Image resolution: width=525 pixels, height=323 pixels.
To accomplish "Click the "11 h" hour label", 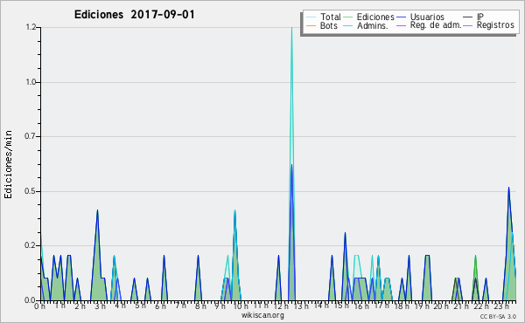I will point(261,305).
